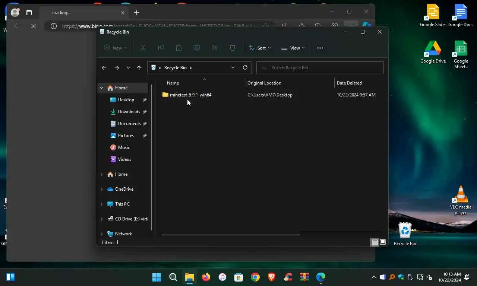
Task: Open the Windows Start menu
Action: tap(157, 277)
